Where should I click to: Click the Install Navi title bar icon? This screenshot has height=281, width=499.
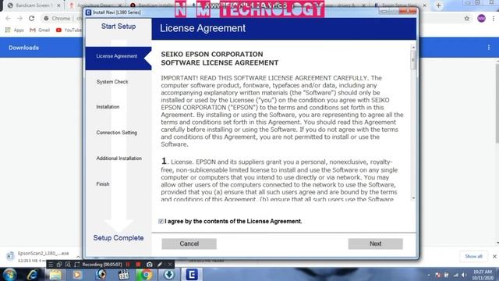(x=88, y=12)
